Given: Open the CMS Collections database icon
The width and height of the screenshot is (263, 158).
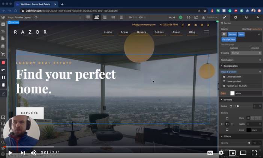Looking at the screenshot, I should tap(3, 46).
